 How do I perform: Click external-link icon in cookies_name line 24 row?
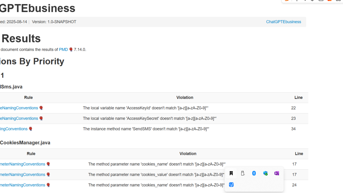click(48, 185)
